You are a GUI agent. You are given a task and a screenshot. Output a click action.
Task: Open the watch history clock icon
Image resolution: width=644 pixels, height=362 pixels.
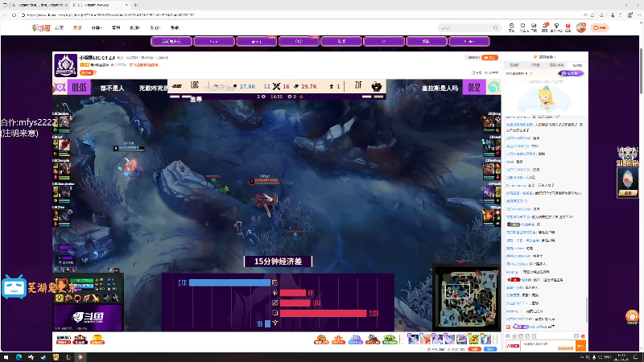(x=511, y=27)
